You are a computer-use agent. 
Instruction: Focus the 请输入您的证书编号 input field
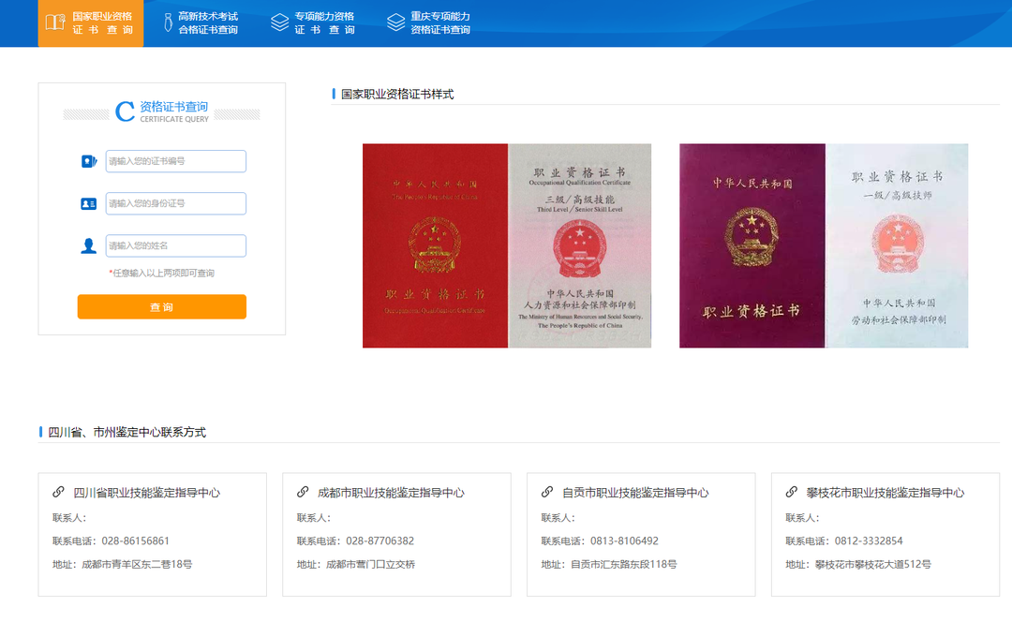[x=175, y=161]
